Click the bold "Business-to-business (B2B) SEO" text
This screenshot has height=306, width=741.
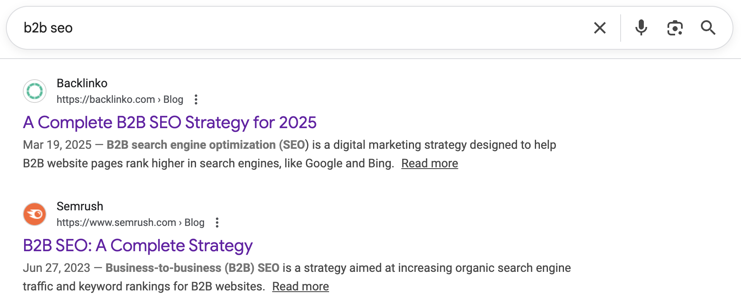(x=192, y=268)
